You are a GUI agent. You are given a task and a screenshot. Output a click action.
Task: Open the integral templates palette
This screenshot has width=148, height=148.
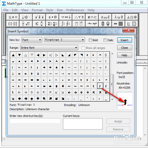[66, 24]
